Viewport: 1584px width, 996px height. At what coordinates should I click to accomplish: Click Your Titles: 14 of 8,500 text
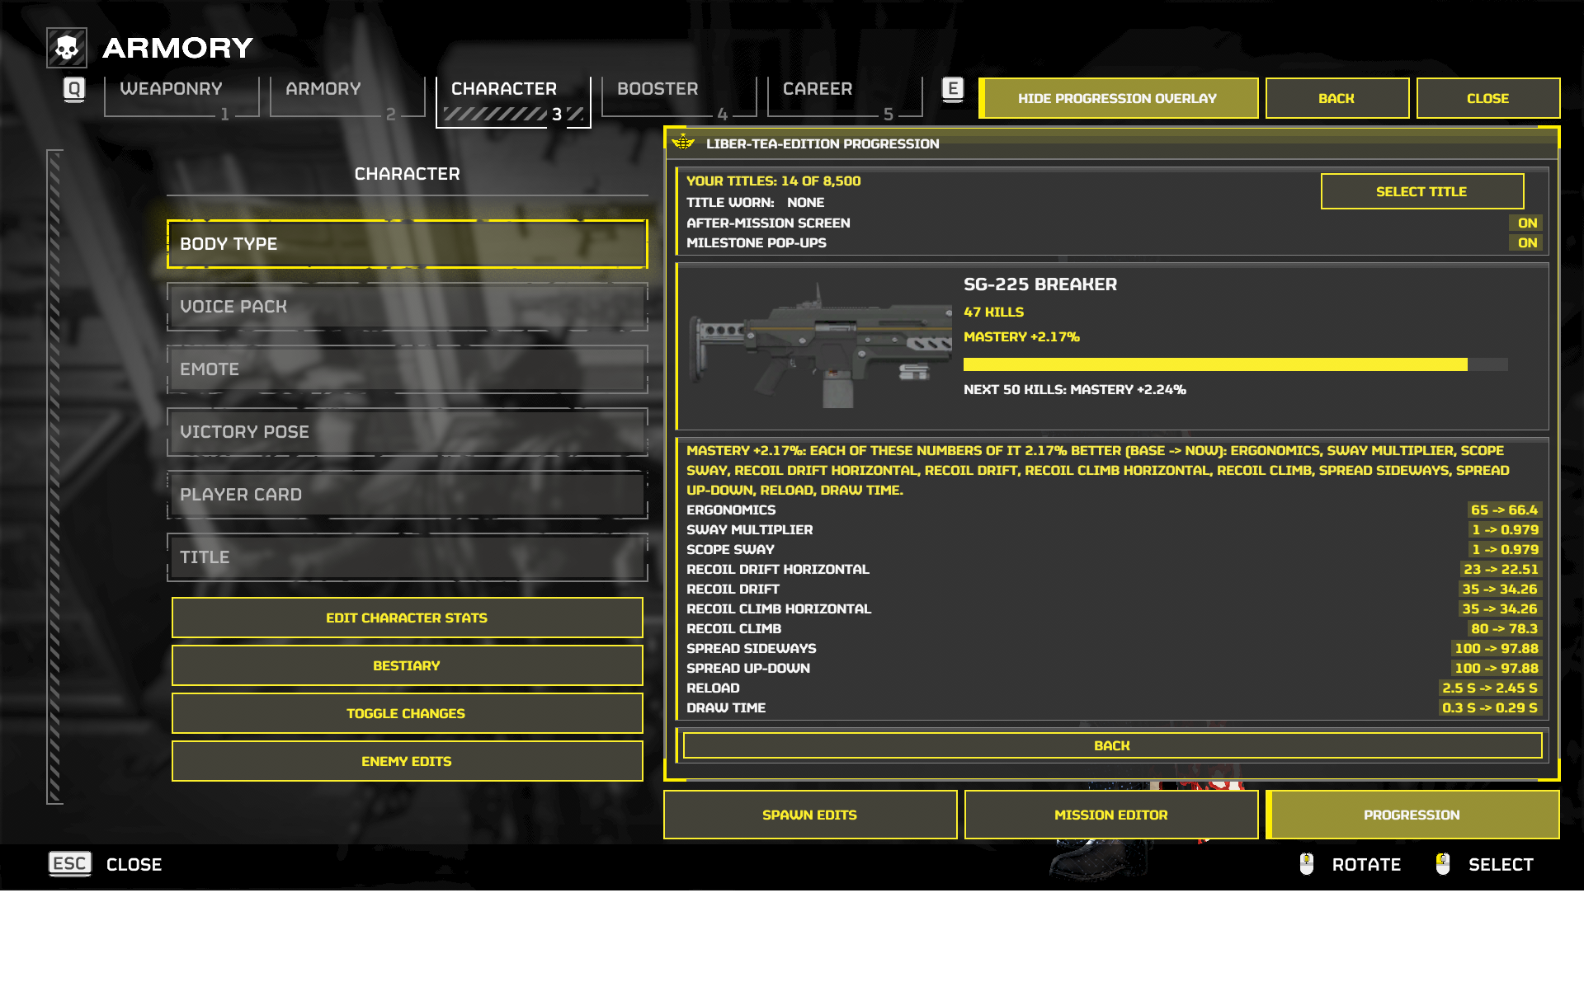click(x=774, y=181)
